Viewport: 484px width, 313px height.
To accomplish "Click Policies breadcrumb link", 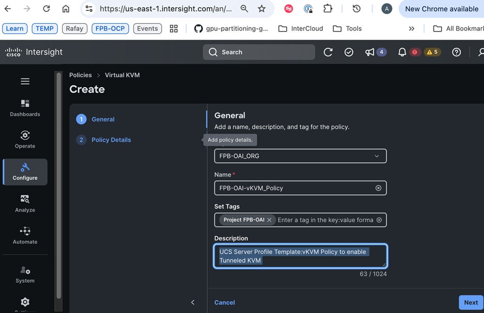I will tap(80, 75).
